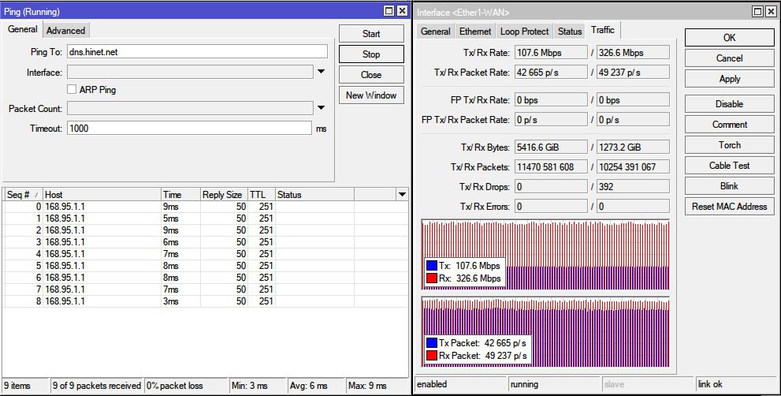The height and width of the screenshot is (396, 781).
Task: Expand the Interface dropdown in Ping window
Action: point(322,72)
